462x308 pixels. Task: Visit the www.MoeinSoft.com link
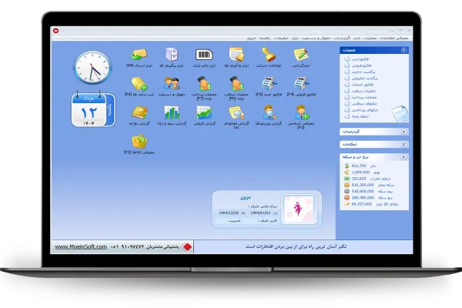(81, 246)
